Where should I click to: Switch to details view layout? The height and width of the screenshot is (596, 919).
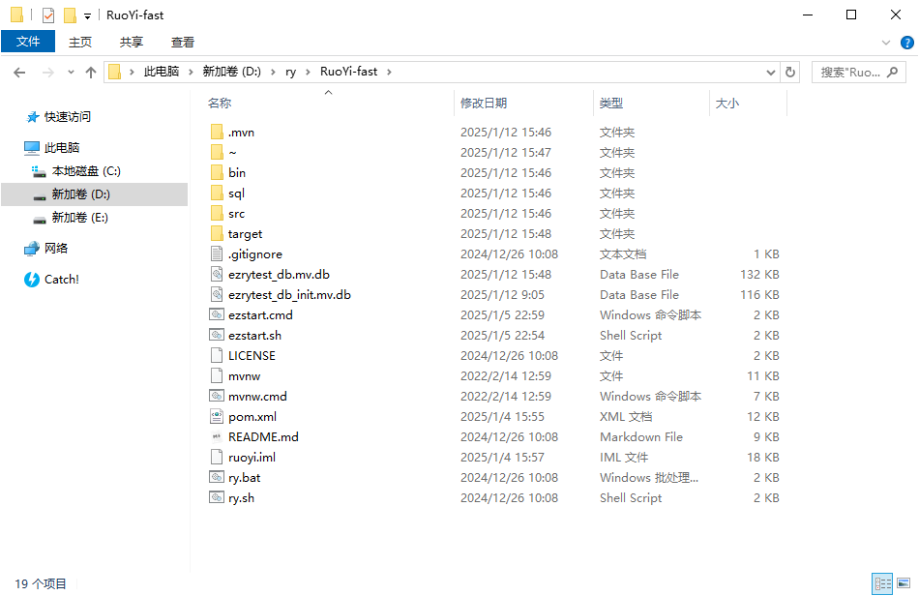click(882, 583)
